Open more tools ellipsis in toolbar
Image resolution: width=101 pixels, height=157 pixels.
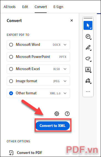pos(88,92)
